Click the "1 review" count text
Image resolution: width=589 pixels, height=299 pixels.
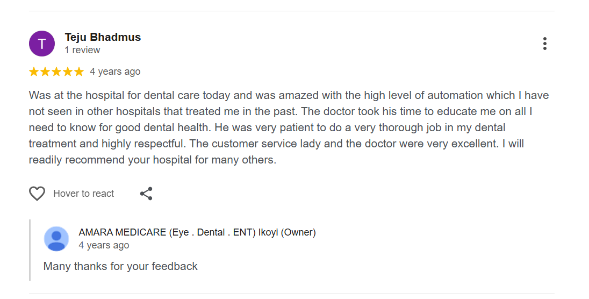pos(82,50)
